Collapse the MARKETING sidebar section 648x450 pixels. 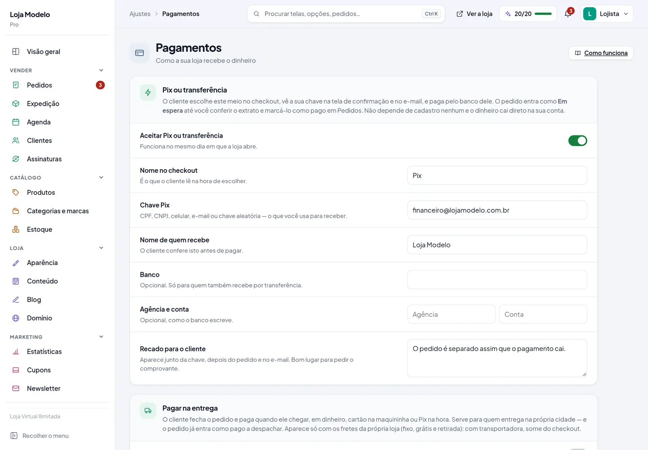pyautogui.click(x=101, y=337)
